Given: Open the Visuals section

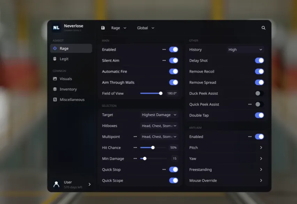Looking at the screenshot, I should 71,78.
